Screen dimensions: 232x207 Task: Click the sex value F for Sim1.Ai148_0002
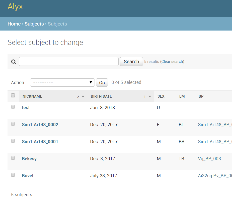pos(158,124)
